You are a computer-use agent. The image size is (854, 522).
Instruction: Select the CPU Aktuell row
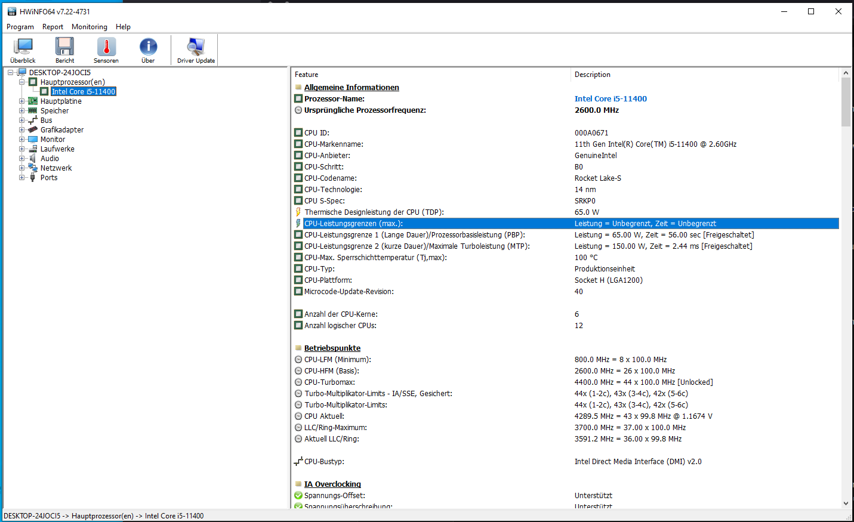[x=566, y=416]
